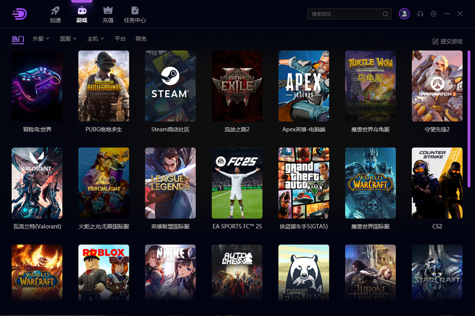Minimize the window
The image size is (475, 316).
click(447, 14)
